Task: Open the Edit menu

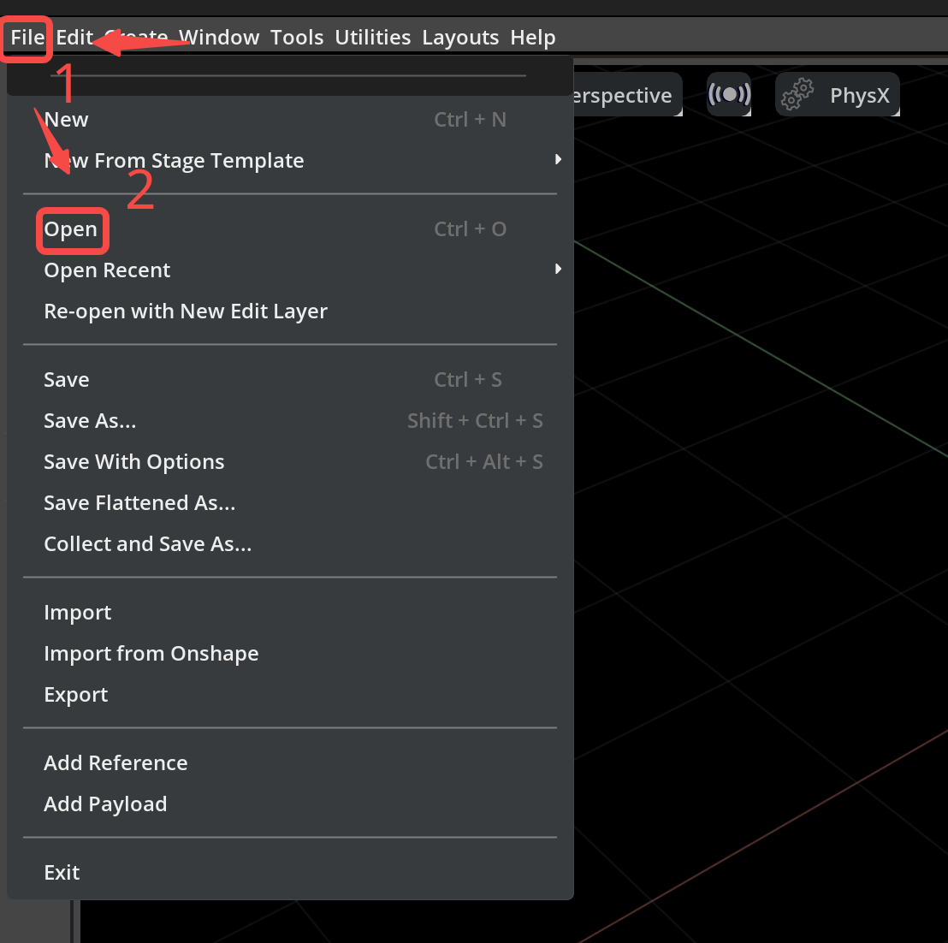Action: coord(74,38)
